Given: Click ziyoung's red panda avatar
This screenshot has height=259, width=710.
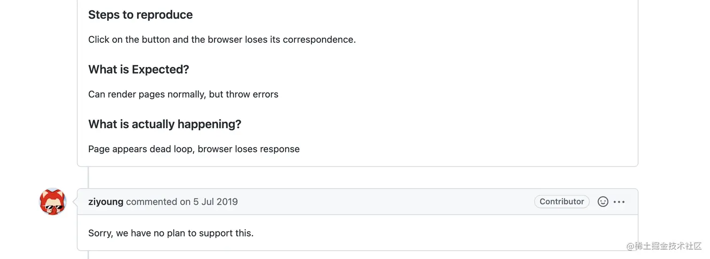Looking at the screenshot, I should pyautogui.click(x=53, y=202).
